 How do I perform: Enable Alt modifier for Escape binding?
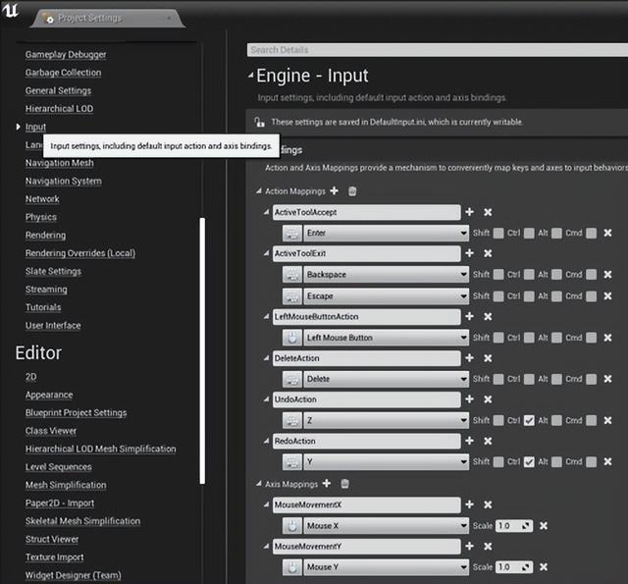[x=556, y=296]
